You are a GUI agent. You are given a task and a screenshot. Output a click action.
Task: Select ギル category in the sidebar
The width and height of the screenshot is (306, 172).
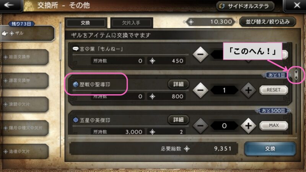pyautogui.click(x=27, y=33)
